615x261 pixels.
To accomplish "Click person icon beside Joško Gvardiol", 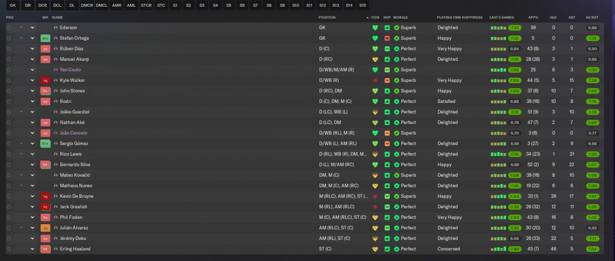I will click(x=56, y=112).
